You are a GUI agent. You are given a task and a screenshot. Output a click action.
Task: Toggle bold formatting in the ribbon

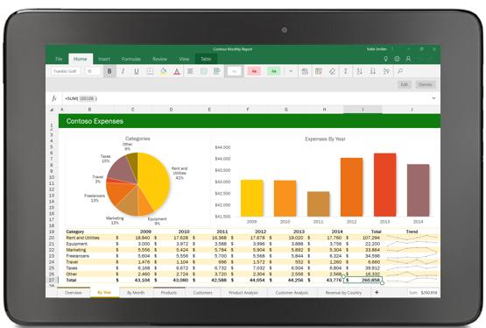click(109, 71)
